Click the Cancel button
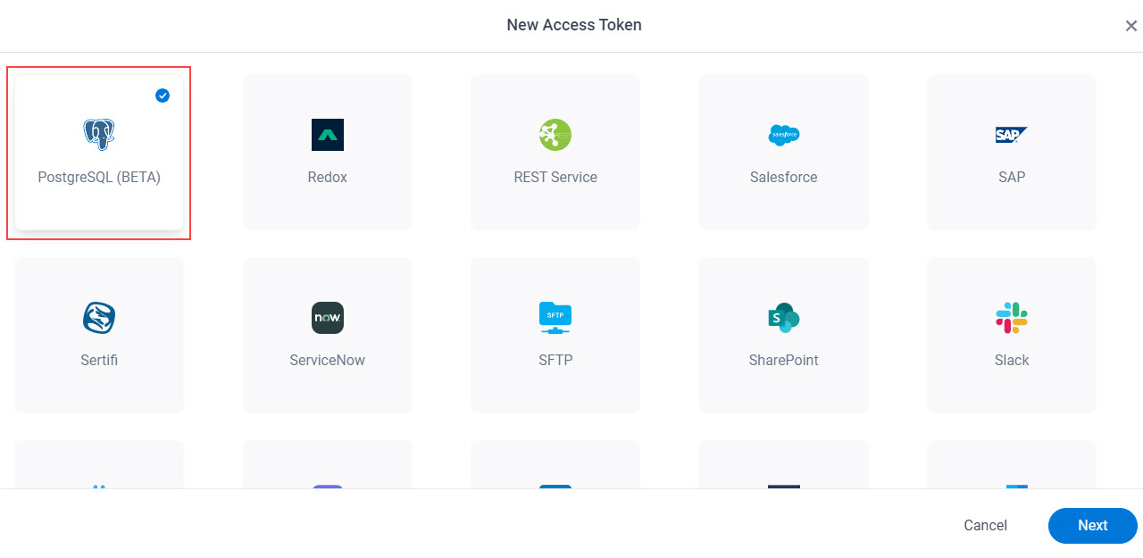The height and width of the screenshot is (558, 1143). tap(986, 526)
